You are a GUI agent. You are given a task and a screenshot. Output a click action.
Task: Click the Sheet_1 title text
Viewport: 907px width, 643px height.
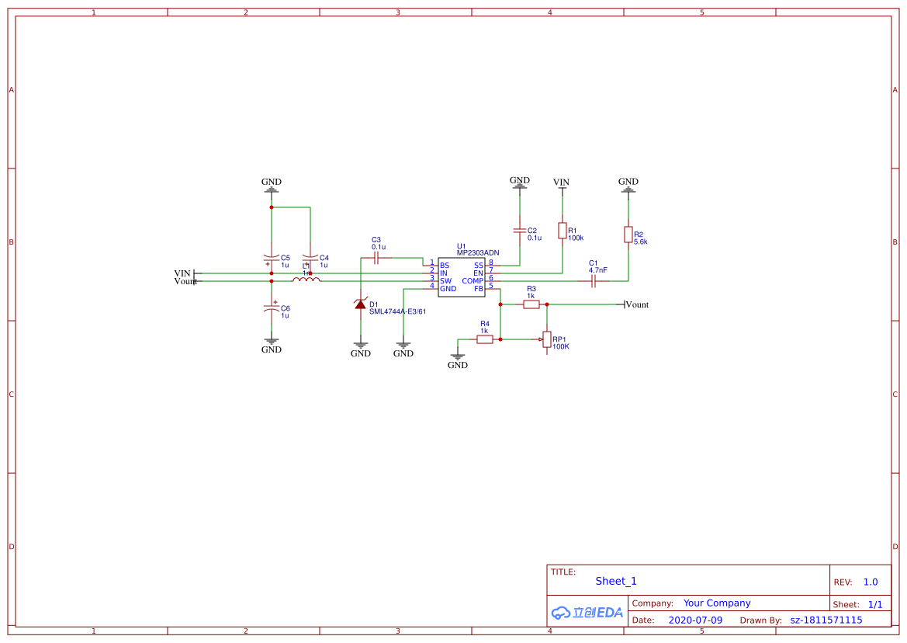point(616,581)
